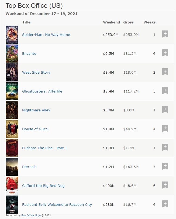Go to the Ghostbusters: Afterlife title page

click(x=42, y=91)
